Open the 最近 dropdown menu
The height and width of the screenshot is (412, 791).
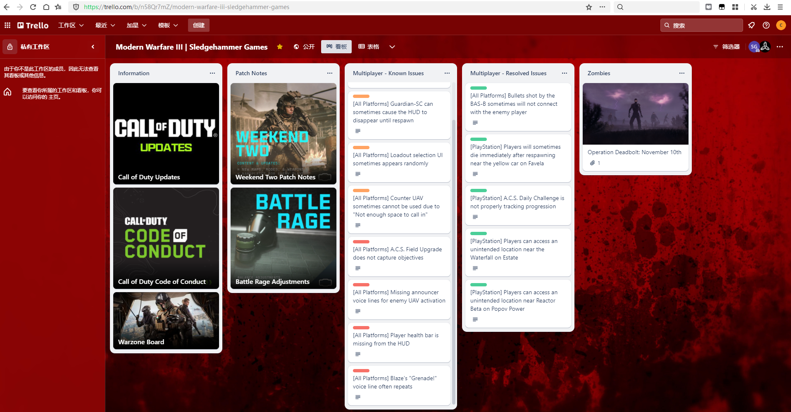pos(105,25)
